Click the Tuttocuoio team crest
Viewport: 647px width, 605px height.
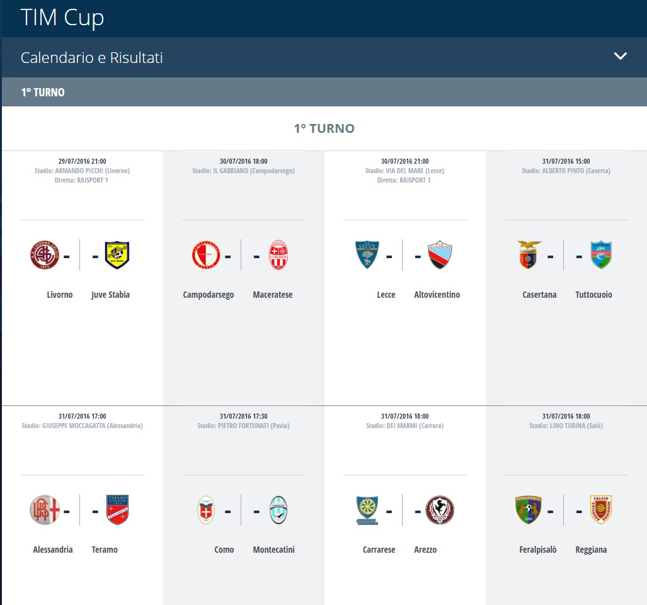pos(601,255)
